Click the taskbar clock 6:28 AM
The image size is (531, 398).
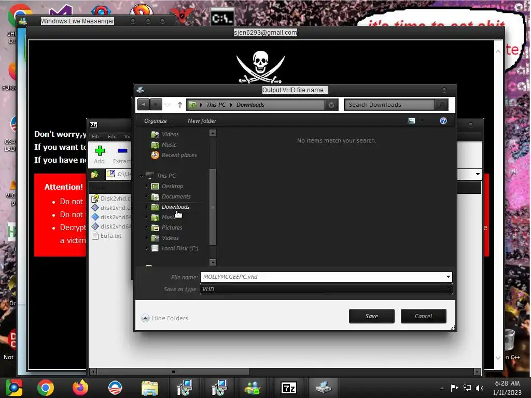click(x=507, y=383)
